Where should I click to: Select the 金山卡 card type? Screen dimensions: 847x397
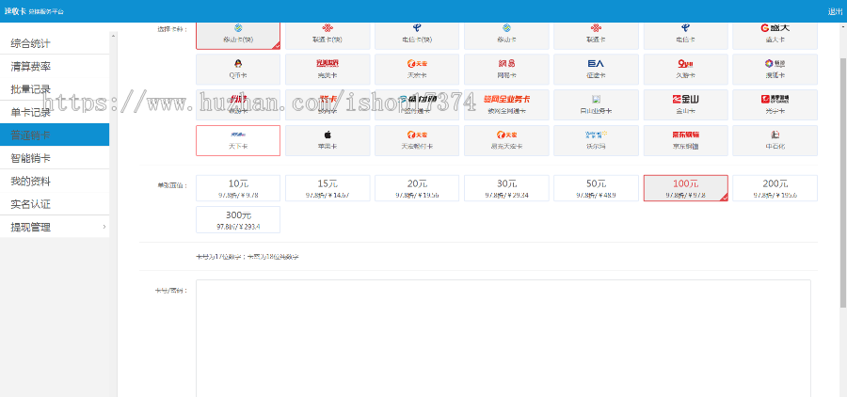coord(685,103)
